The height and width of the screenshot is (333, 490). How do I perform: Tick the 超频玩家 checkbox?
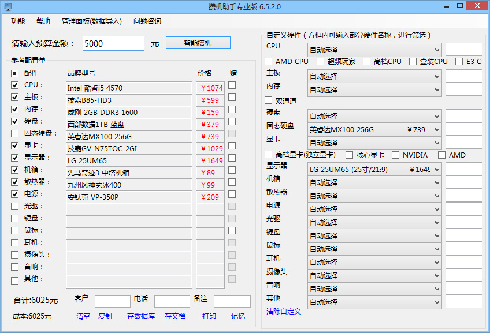pos(321,62)
